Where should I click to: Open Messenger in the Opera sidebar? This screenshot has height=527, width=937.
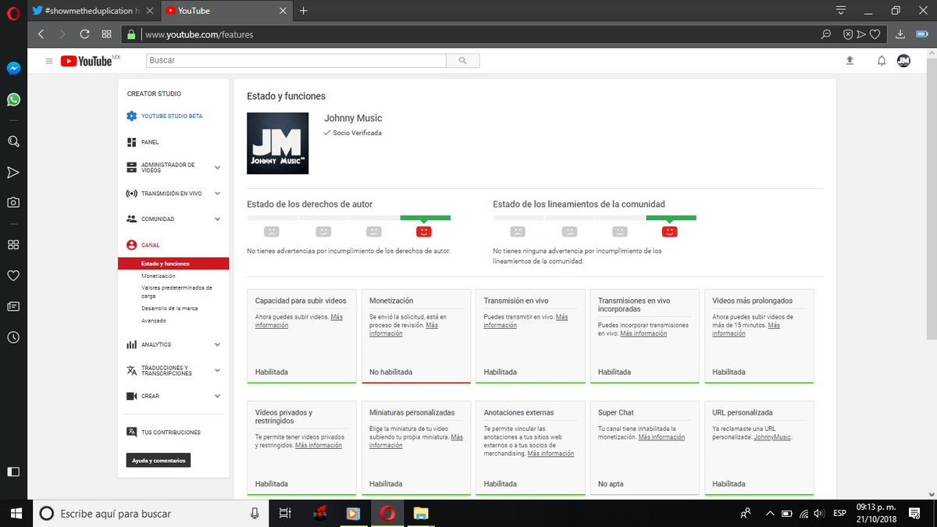(x=13, y=68)
